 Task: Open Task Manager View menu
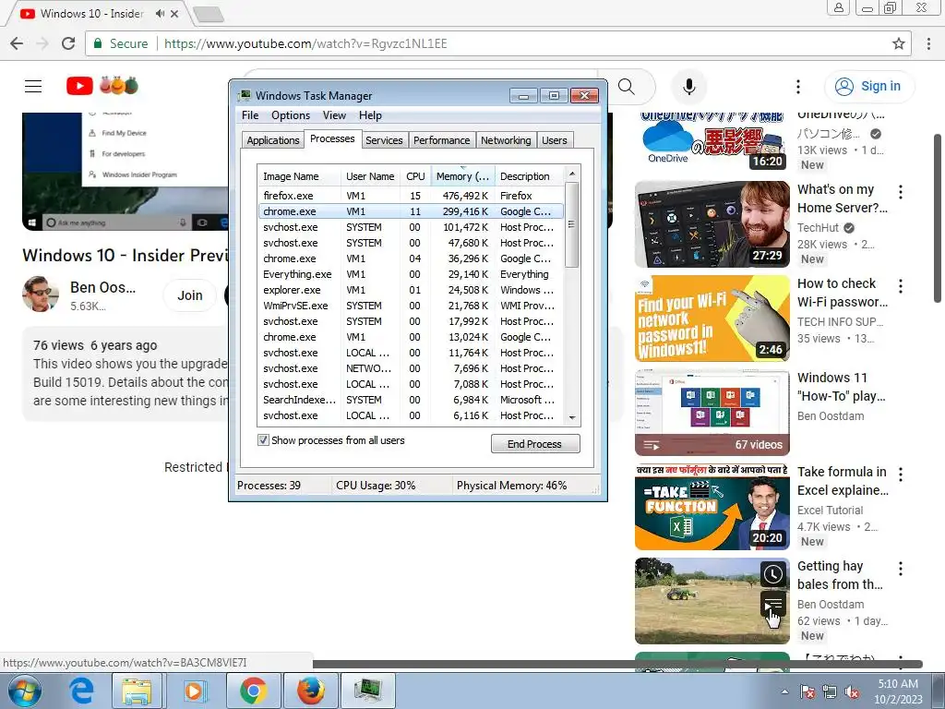click(334, 115)
